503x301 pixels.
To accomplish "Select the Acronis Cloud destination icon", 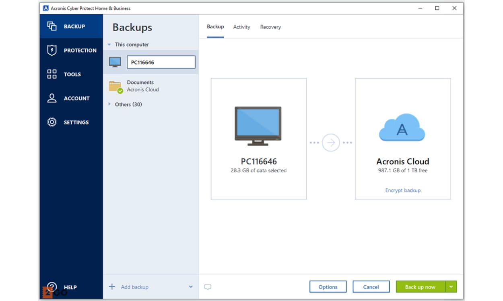I will (x=402, y=128).
